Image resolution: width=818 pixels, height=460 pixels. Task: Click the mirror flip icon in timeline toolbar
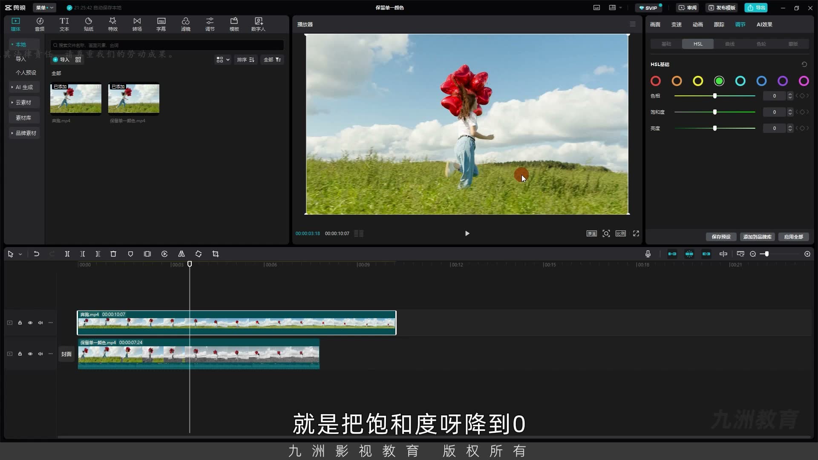181,254
